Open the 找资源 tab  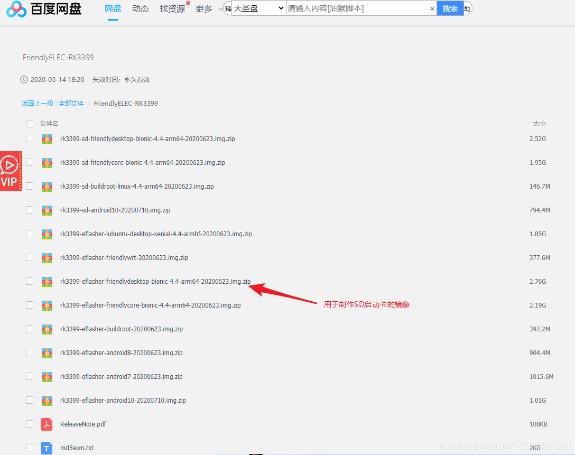172,8
